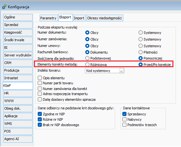The width and height of the screenshot is (181, 147).
Task: Check the Podmiotów trzecich checkbox
Action: point(124,125)
